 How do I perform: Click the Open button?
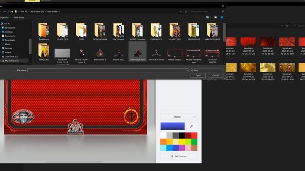coord(198,75)
